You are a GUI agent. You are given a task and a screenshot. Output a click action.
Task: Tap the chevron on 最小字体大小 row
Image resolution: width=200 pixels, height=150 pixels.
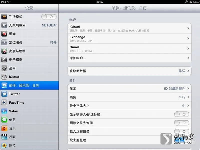188,105
